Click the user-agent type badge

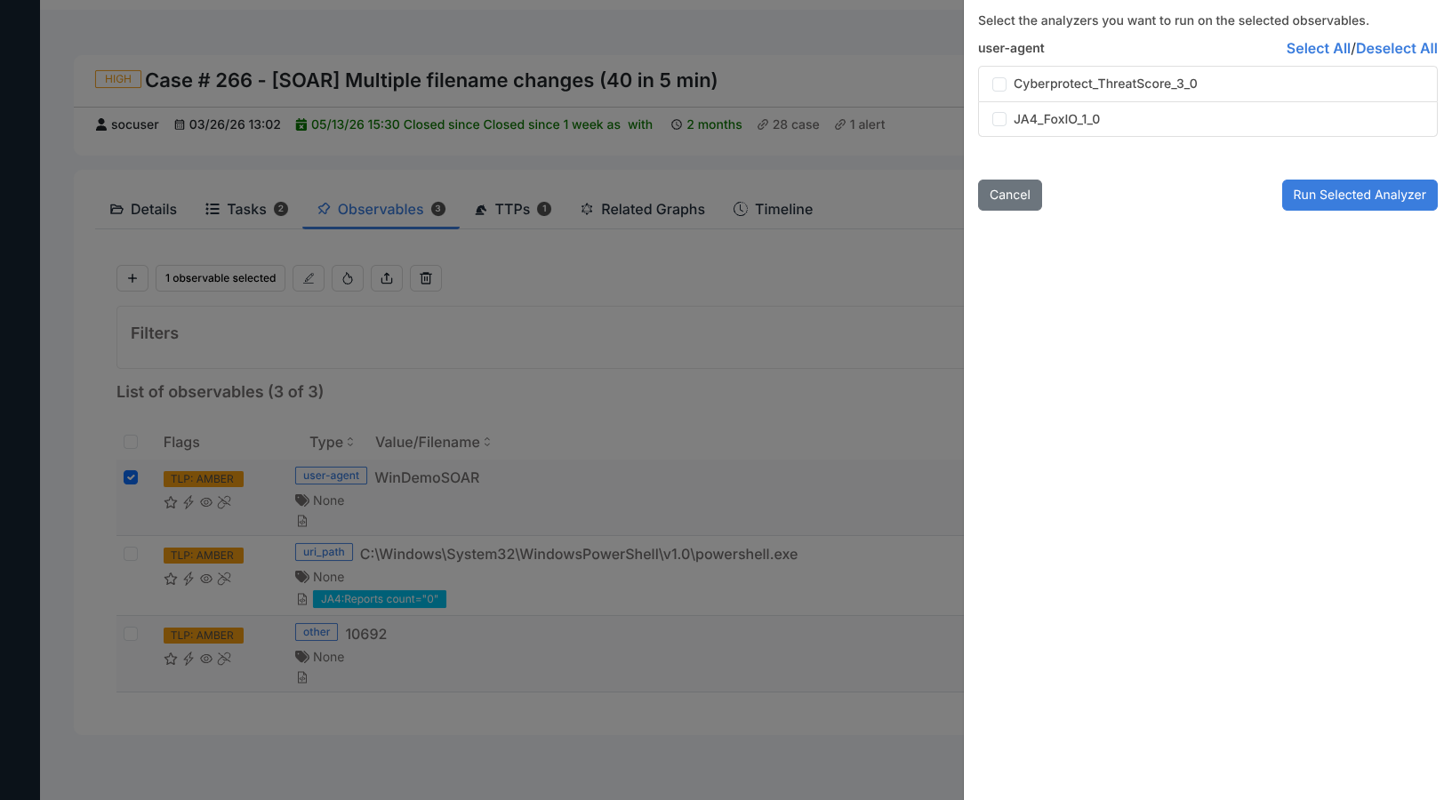click(331, 476)
